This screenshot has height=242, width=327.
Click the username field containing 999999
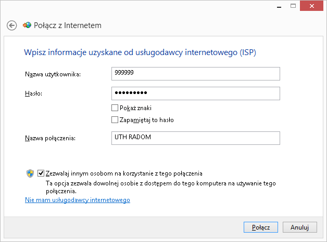[x=196, y=74]
